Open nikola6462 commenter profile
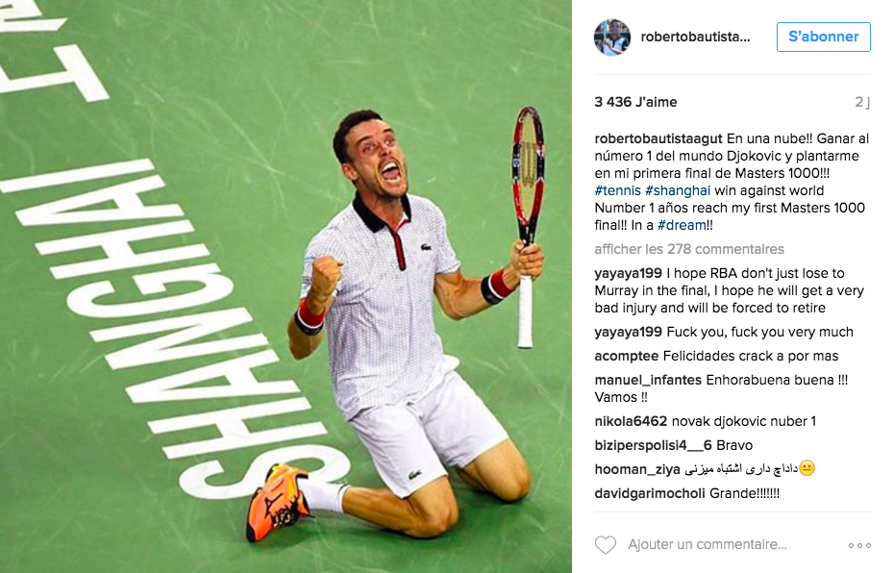The height and width of the screenshot is (573, 894). [631, 421]
